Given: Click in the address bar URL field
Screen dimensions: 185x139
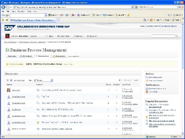Looking at the screenshot, I should point(72,7).
